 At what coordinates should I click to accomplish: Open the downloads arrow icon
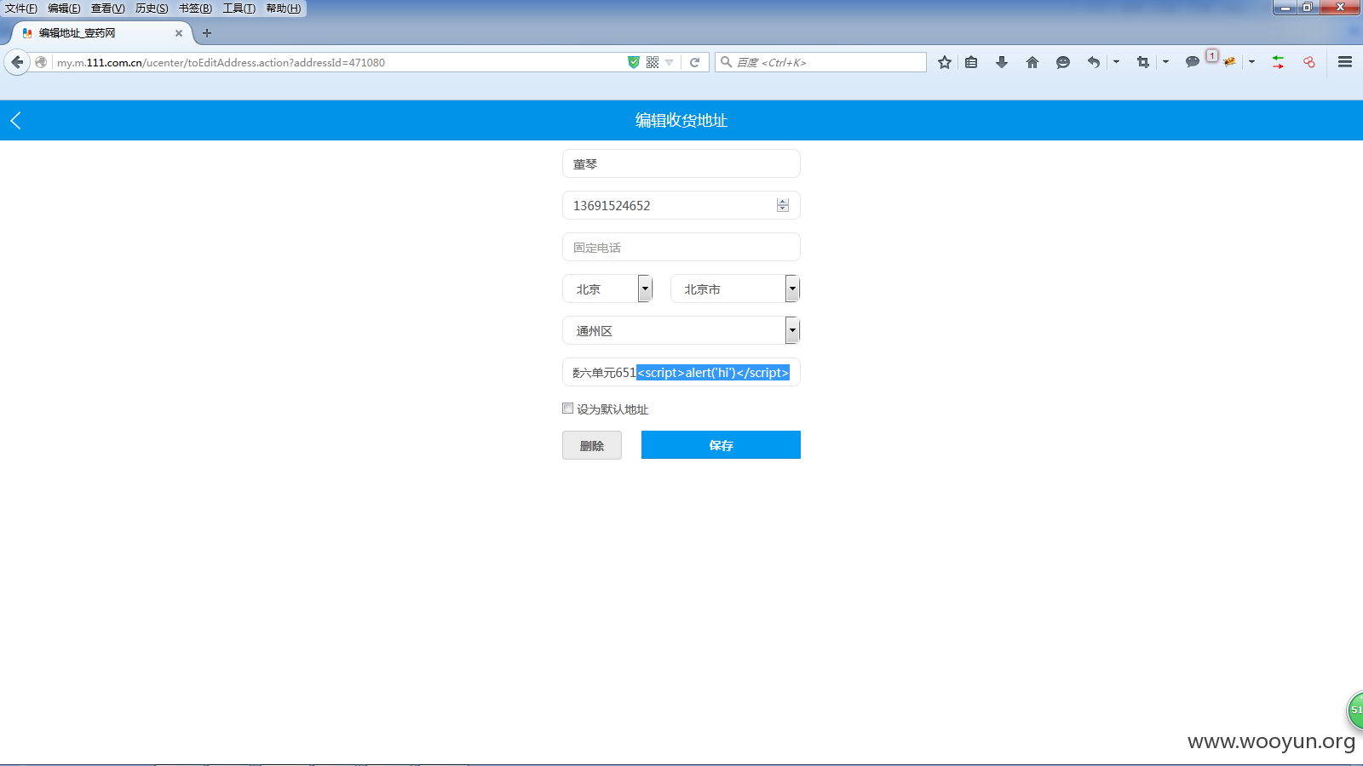pyautogui.click(x=1002, y=62)
